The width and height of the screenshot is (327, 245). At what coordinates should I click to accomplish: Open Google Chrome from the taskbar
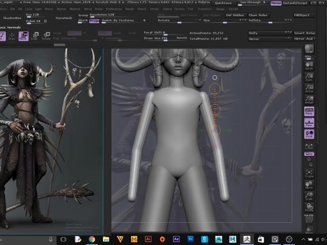pos(92,239)
